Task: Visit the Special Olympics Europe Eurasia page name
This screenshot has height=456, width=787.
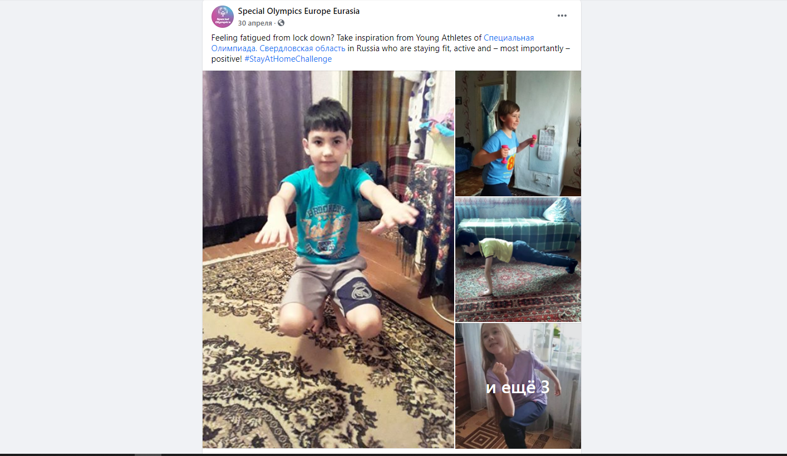Action: coord(299,11)
